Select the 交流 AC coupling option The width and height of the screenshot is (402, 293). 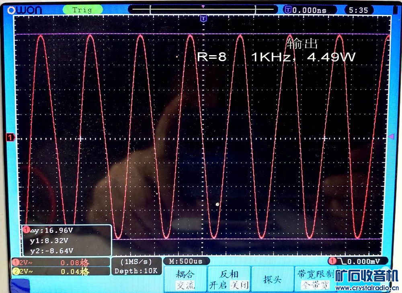(185, 285)
